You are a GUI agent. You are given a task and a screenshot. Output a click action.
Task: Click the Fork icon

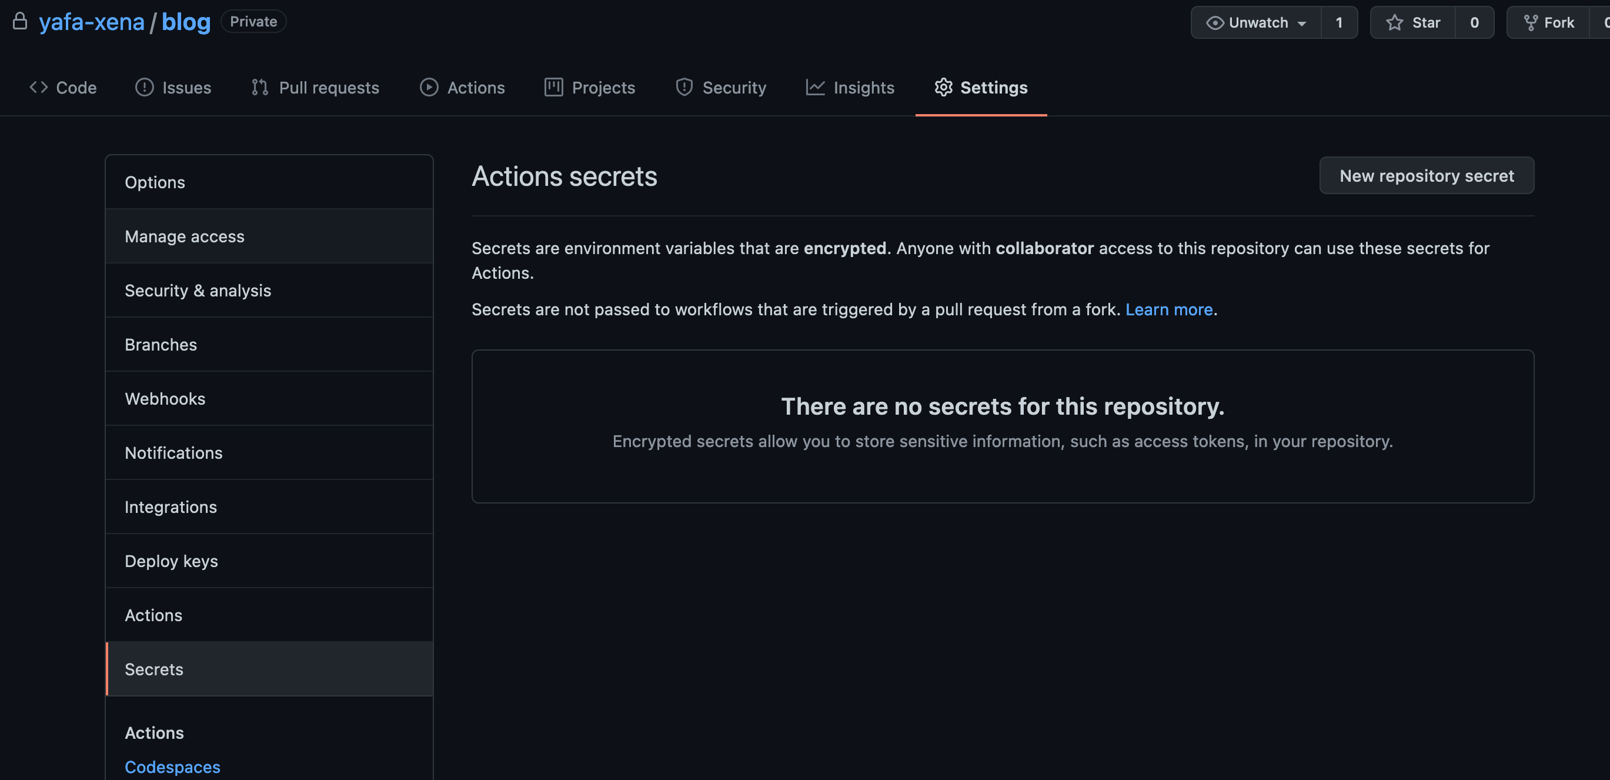[x=1531, y=23]
